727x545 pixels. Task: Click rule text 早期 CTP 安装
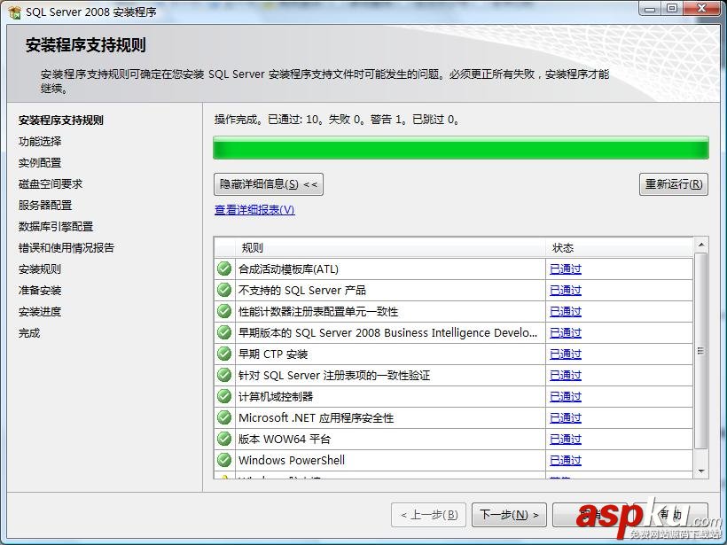pyautogui.click(x=273, y=354)
